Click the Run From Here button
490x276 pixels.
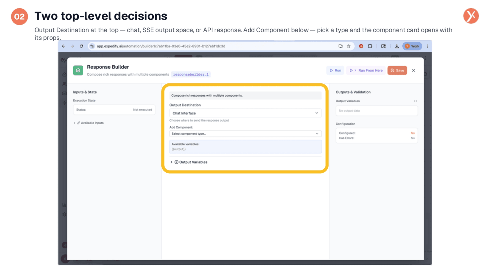[366, 71]
